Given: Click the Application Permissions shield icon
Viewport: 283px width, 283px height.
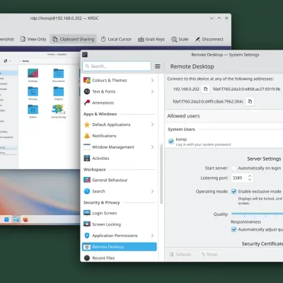Looking at the screenshot, I should click(x=87, y=236).
